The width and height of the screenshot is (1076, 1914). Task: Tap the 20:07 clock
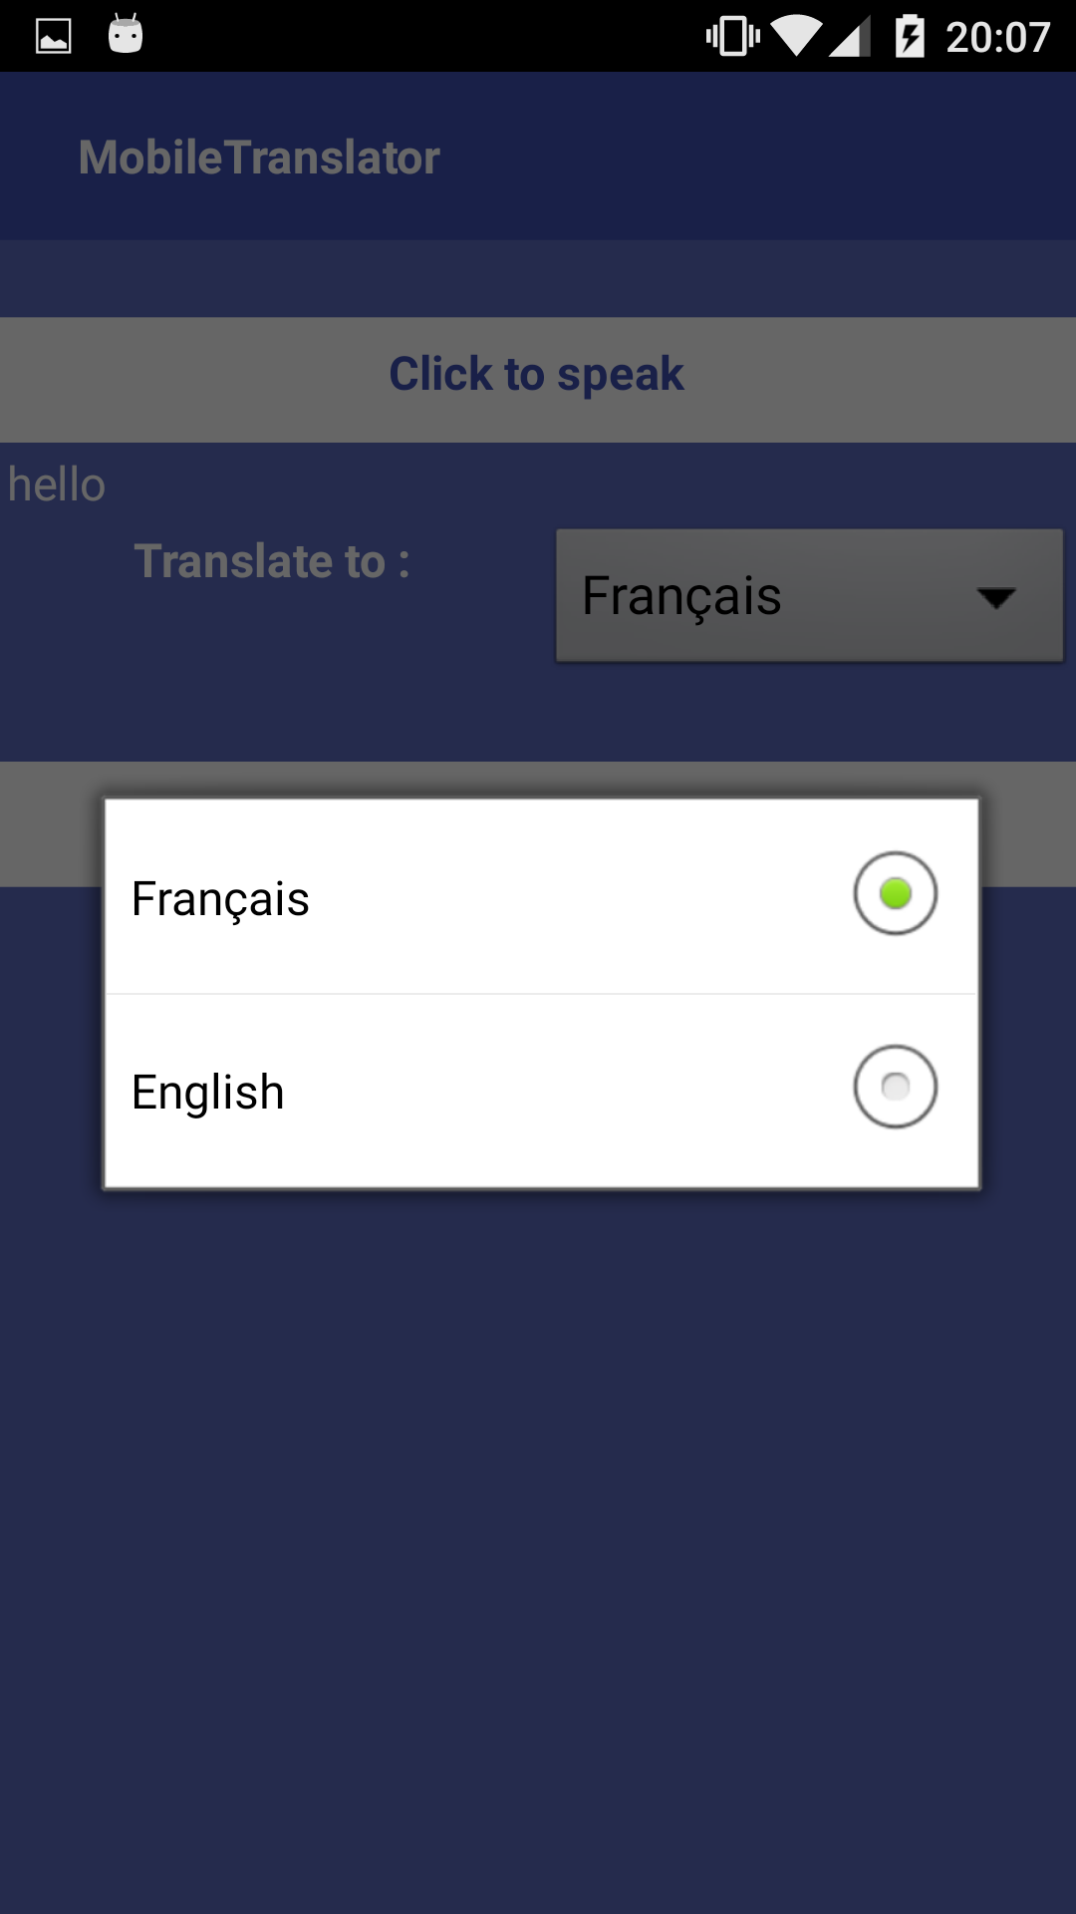[997, 38]
